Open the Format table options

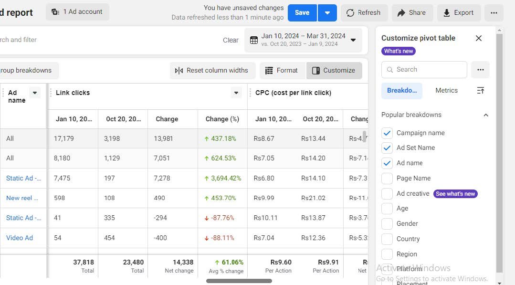[x=281, y=71]
